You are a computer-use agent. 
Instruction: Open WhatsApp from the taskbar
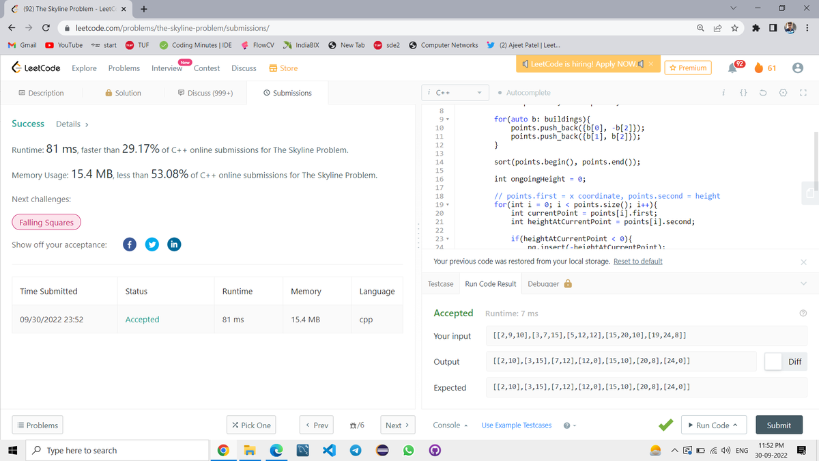pyautogui.click(x=408, y=451)
